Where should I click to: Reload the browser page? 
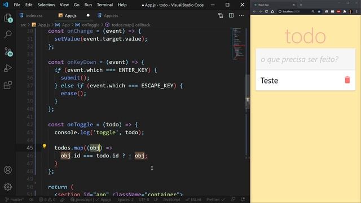click(x=266, y=11)
